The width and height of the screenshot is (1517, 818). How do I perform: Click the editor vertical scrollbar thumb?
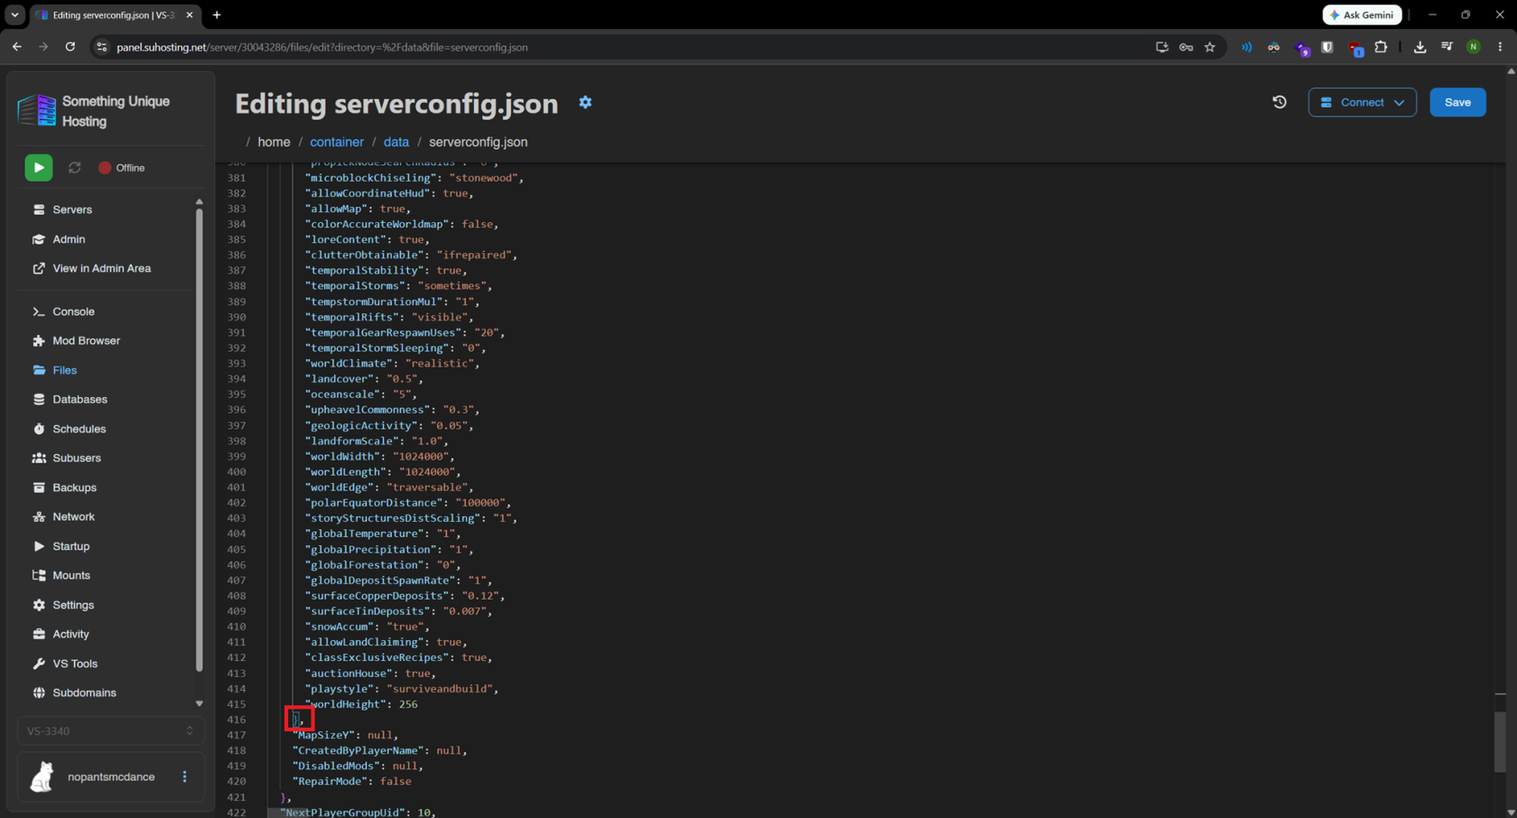tap(1500, 742)
